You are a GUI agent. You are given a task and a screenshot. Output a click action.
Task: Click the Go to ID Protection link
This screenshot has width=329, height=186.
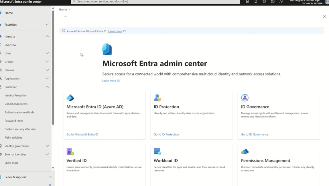click(x=166, y=134)
